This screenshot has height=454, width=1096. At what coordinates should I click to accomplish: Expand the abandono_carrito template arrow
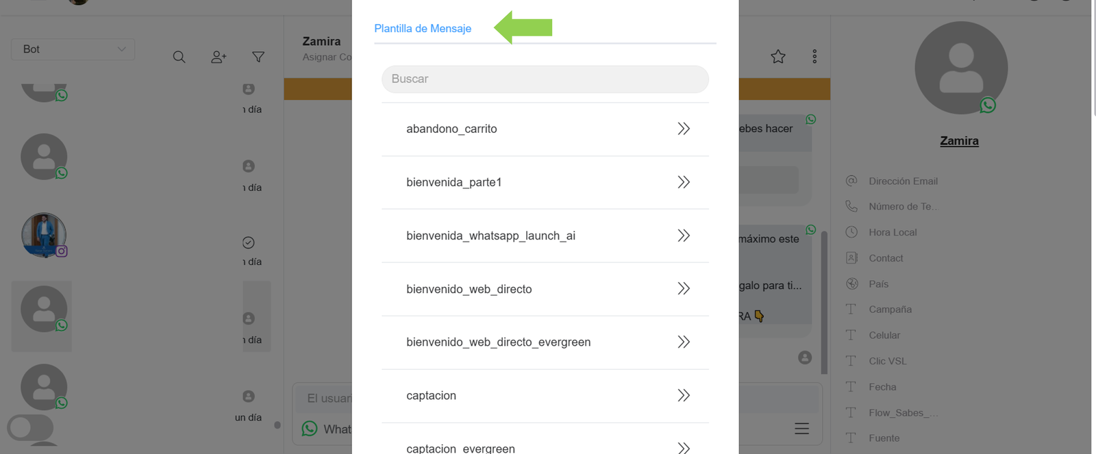click(x=683, y=129)
